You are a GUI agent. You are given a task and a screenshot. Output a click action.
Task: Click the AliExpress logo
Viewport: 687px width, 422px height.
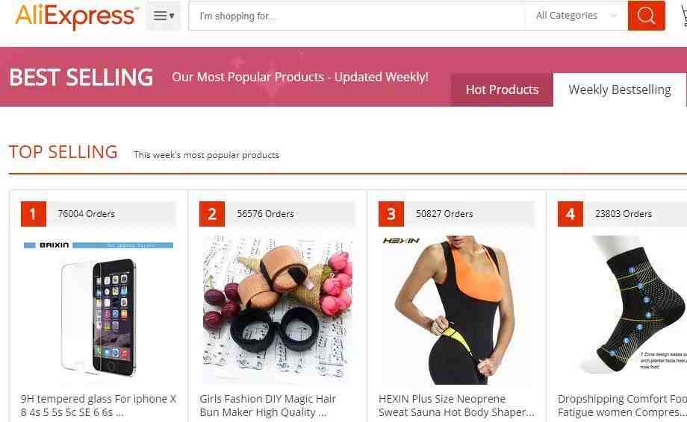[77, 16]
